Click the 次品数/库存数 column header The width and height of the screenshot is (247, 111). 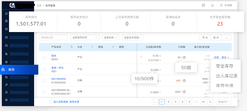pyautogui.click(x=153, y=47)
